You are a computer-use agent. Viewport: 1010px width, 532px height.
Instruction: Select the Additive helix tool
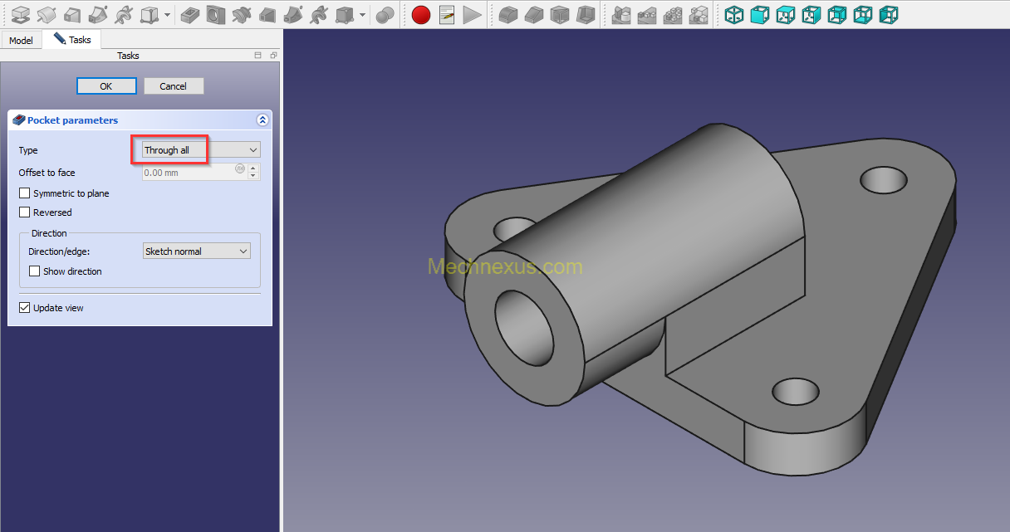pyautogui.click(x=124, y=14)
